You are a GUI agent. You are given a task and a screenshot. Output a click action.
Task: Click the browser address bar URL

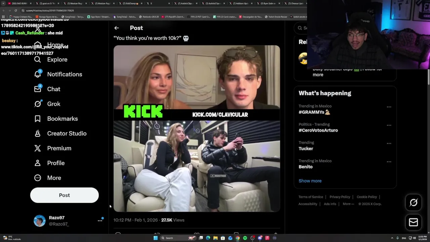[50, 10]
